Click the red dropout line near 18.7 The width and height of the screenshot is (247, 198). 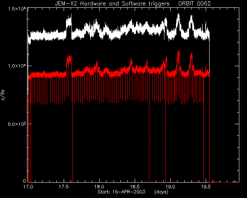point(149,126)
